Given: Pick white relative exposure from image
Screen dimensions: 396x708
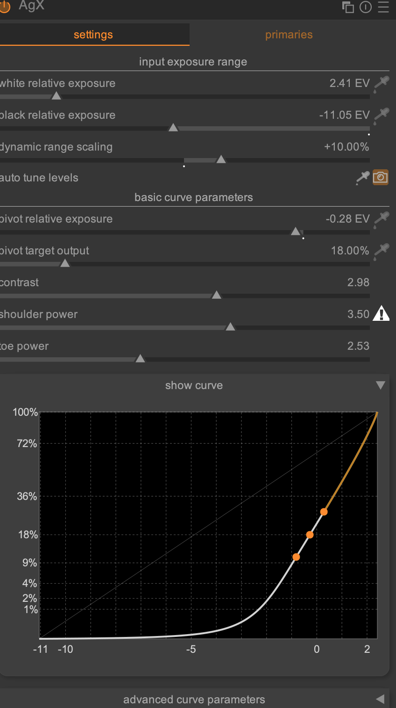Looking at the screenshot, I should click(x=382, y=83).
